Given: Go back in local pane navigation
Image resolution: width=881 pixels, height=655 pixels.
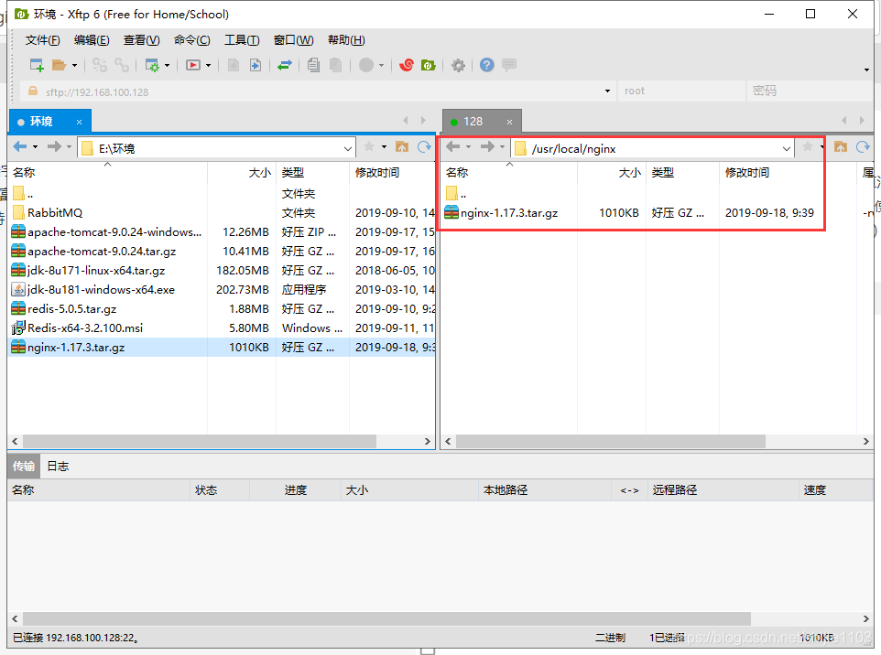Looking at the screenshot, I should 20,147.
